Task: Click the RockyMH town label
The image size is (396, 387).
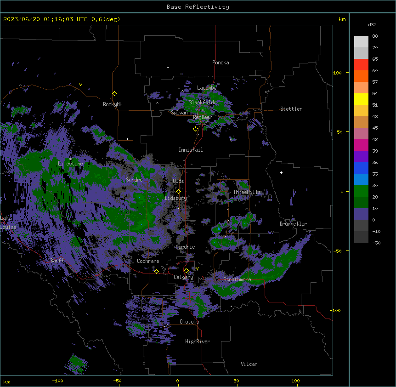Action: coord(113,104)
